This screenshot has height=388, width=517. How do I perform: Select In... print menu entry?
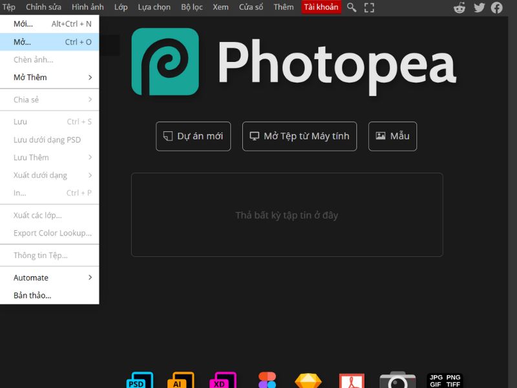(50, 193)
